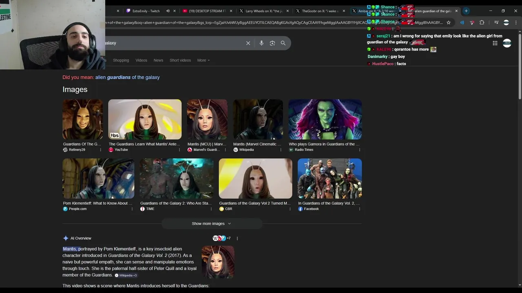Click 'Images' section heading
Viewport: 522px width, 293px height.
point(75,90)
